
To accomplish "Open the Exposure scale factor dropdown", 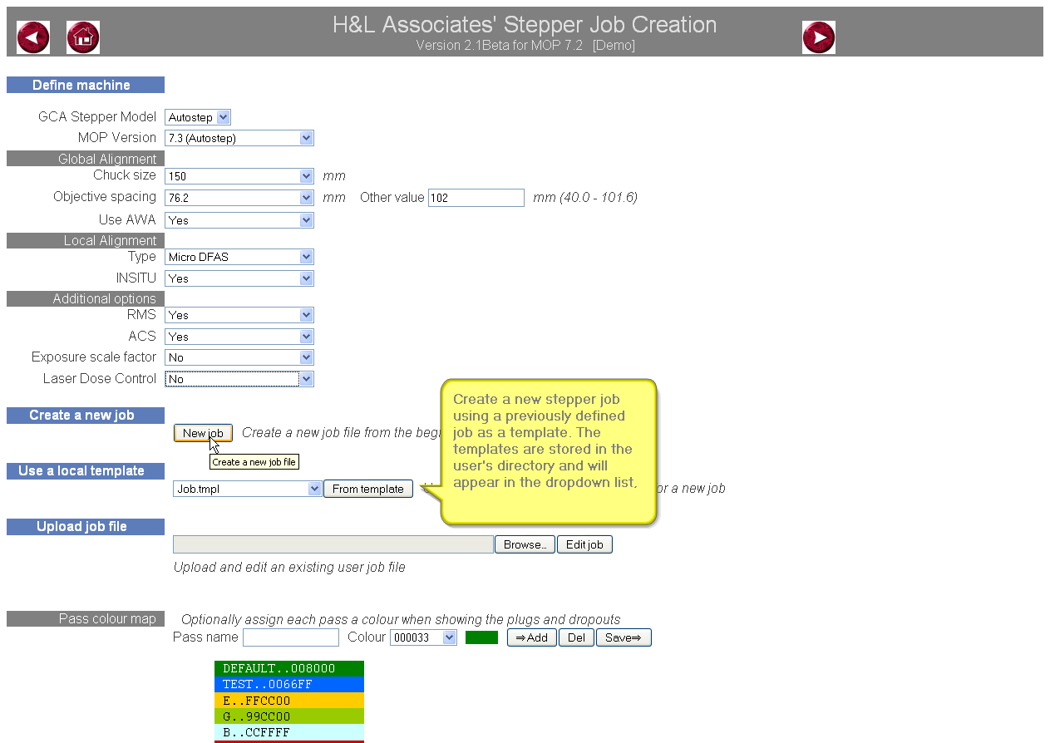I will pyautogui.click(x=239, y=357).
